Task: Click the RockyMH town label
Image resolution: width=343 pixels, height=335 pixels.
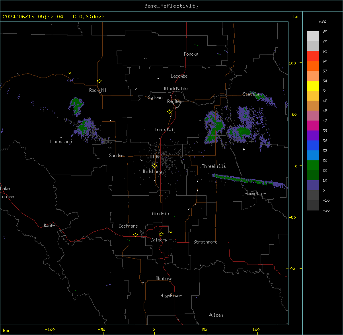Action: [97, 90]
